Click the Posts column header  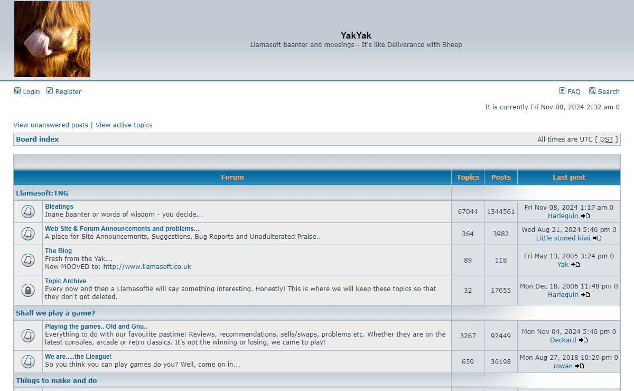[501, 178]
